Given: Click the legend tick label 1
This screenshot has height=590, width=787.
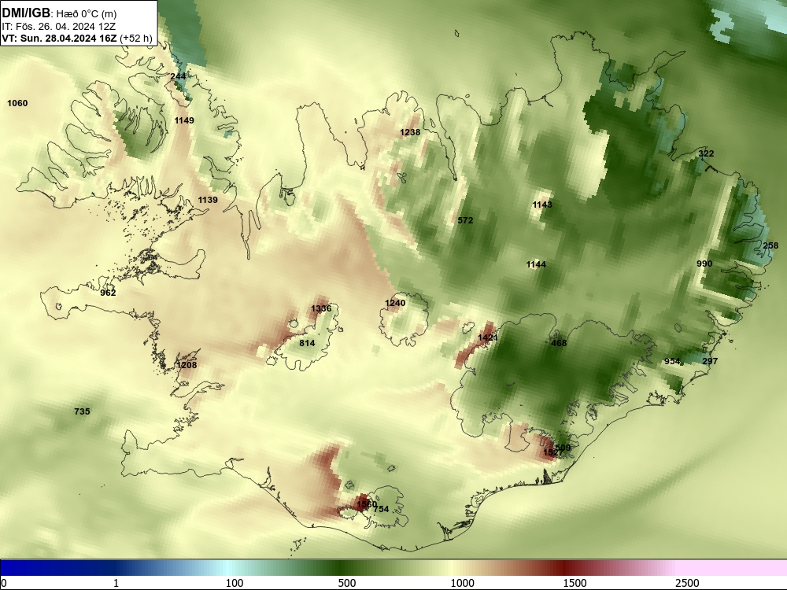Looking at the screenshot, I should (116, 583).
